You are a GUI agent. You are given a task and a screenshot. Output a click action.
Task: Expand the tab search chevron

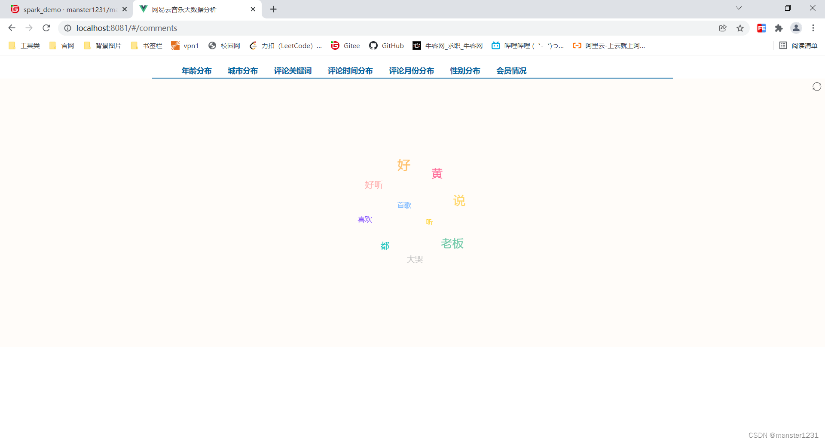tap(739, 8)
